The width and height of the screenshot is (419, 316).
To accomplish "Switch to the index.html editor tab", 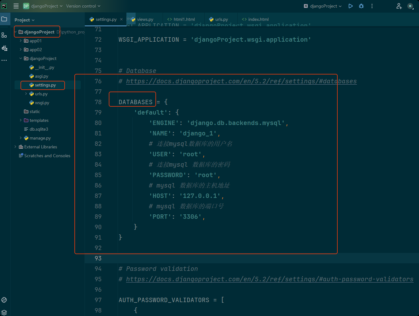I will point(255,19).
